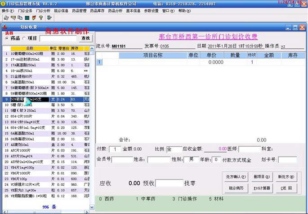Select drug row 84消毒液500ml
Screen dimensions: 308x214
coord(46,139)
